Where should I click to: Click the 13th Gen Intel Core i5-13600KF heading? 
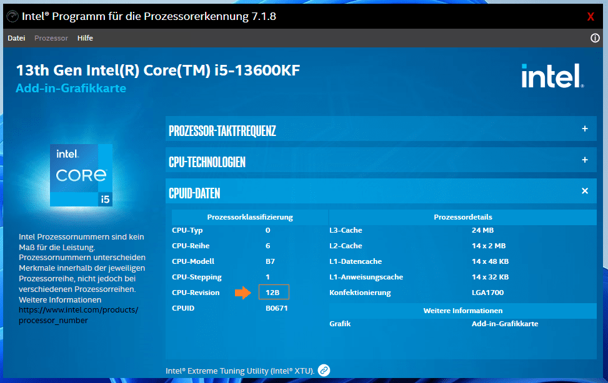coord(158,70)
